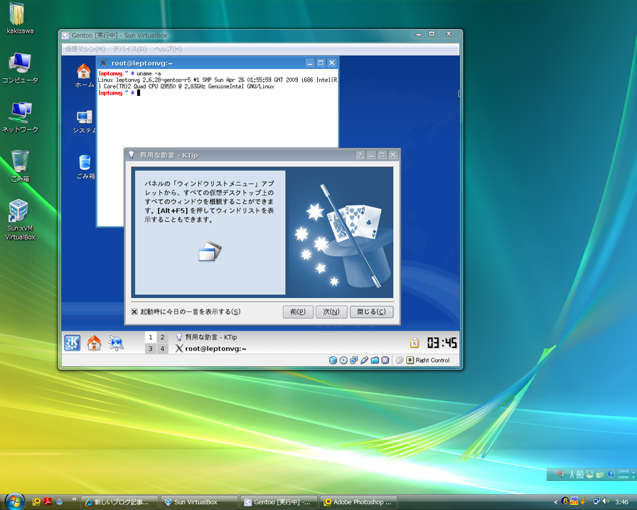Viewport: 637px width, 510px height.
Task: Open the ホーム icon on the Gentoo desktop
Action: (x=84, y=76)
